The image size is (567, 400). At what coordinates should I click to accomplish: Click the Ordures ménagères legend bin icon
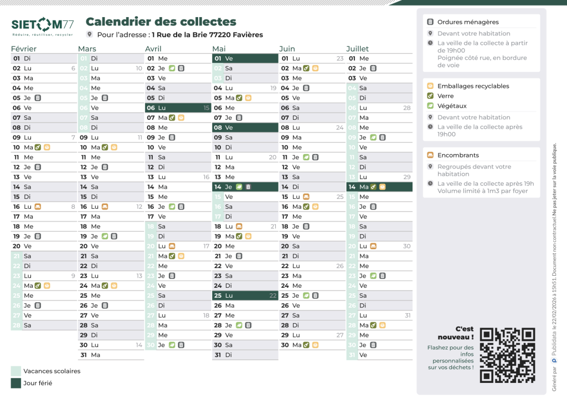click(x=430, y=22)
